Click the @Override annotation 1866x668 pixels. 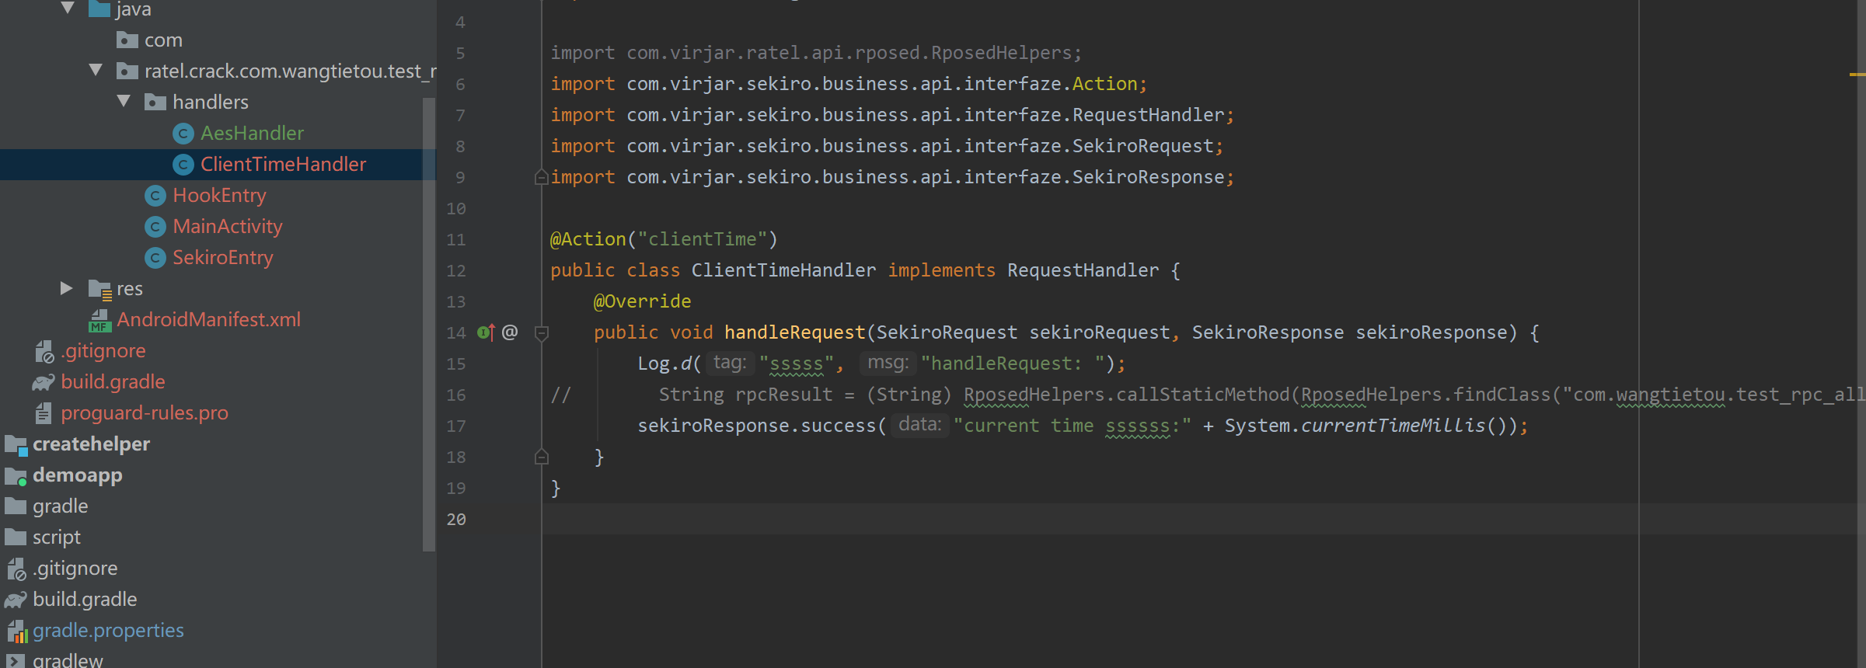point(642,301)
